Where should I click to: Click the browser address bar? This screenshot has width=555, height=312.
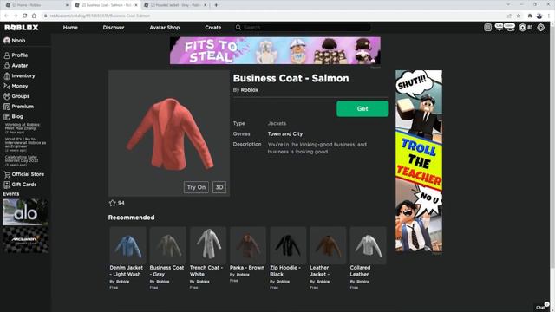point(276,16)
